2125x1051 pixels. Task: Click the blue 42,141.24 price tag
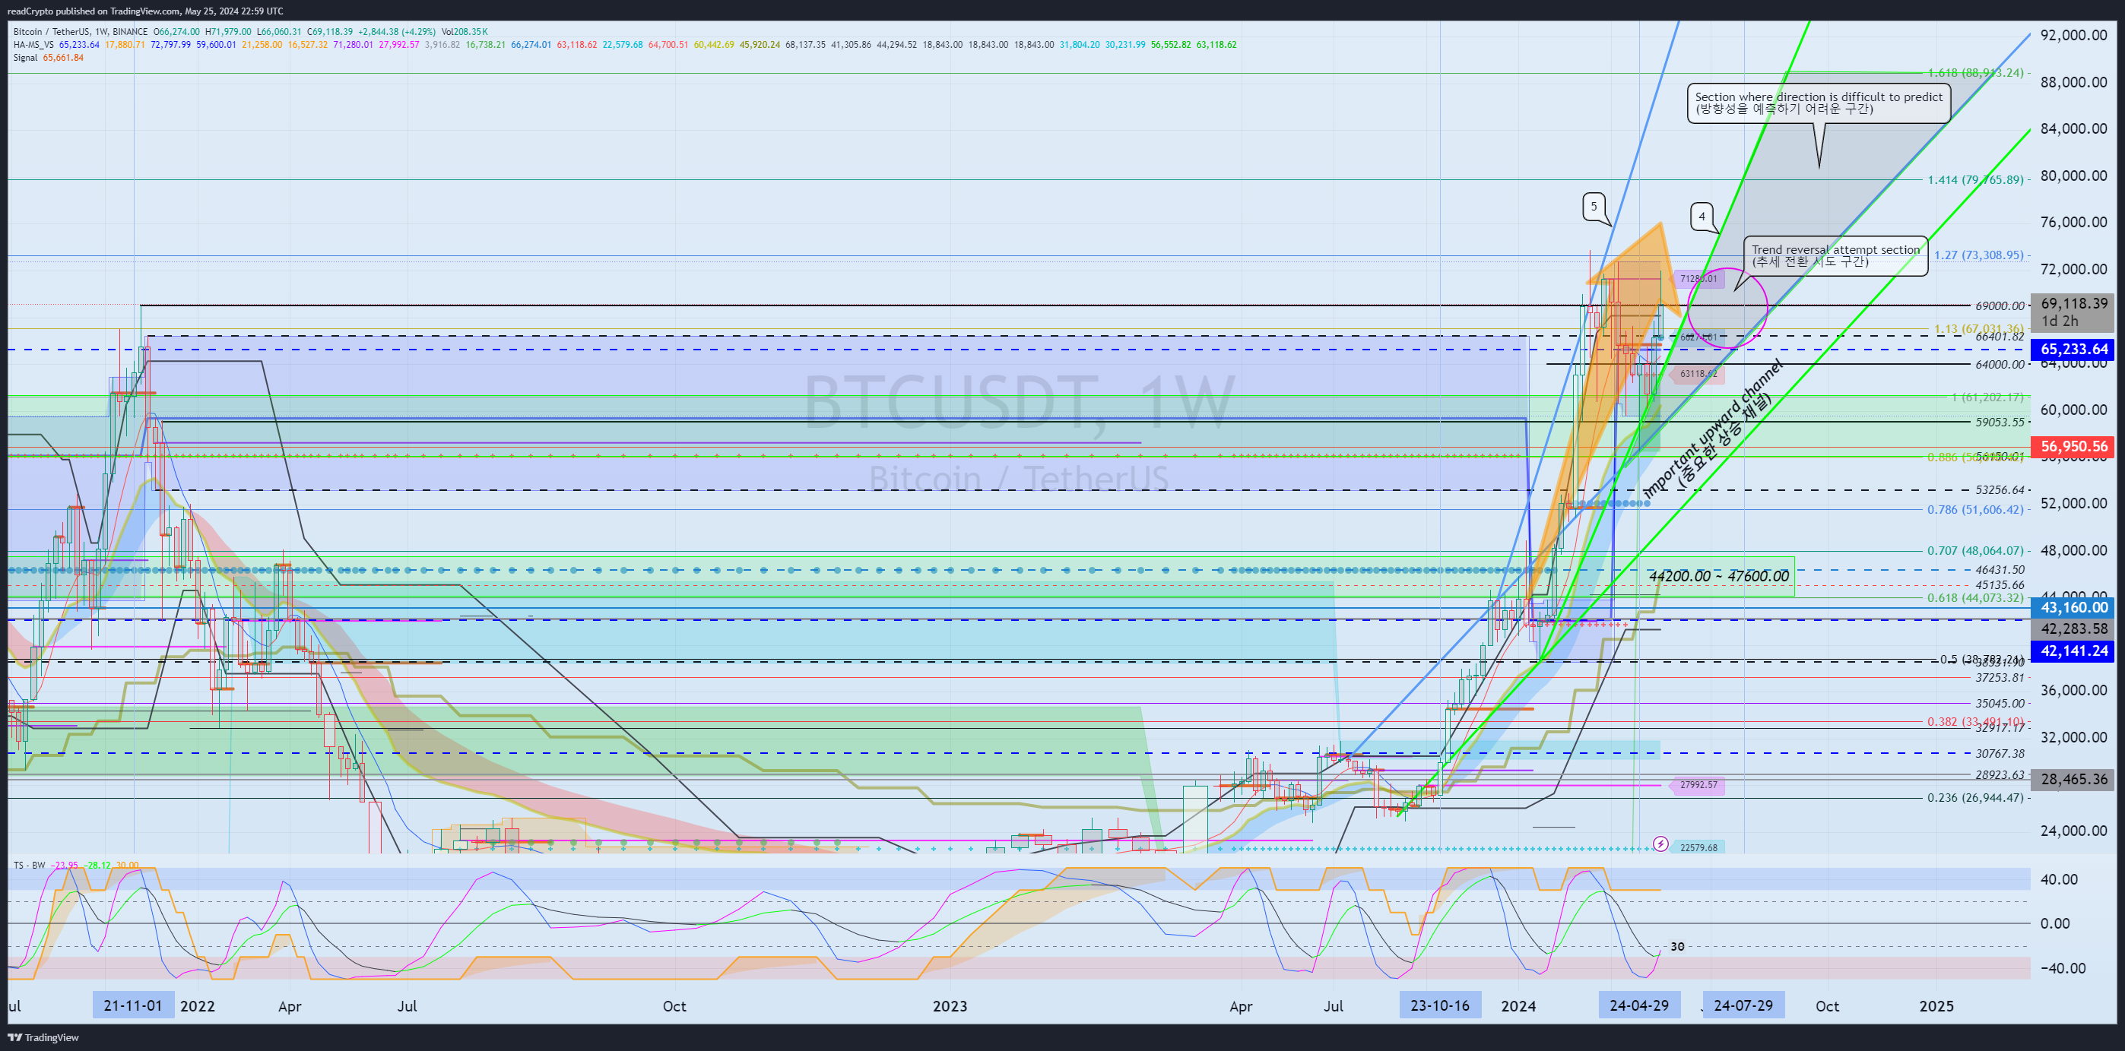(x=2073, y=651)
